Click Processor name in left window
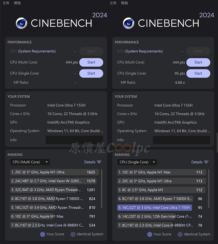This screenshot has width=218, height=244. click(x=66, y=105)
